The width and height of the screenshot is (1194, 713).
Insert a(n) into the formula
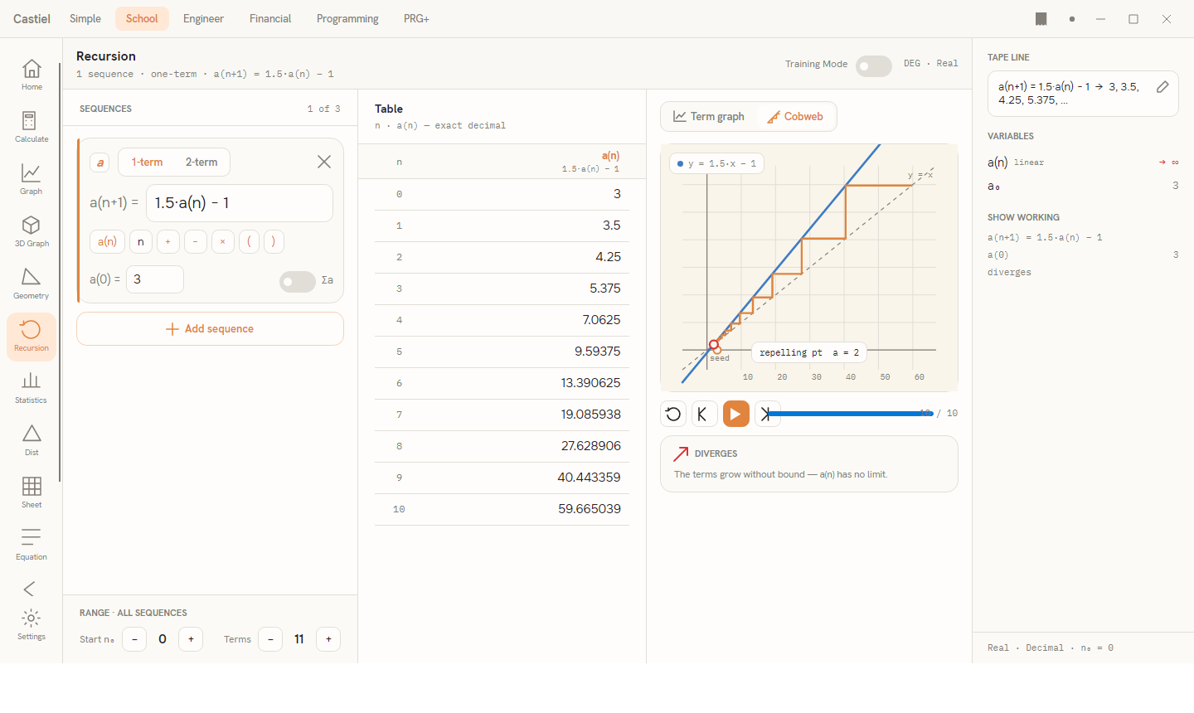[x=107, y=241]
